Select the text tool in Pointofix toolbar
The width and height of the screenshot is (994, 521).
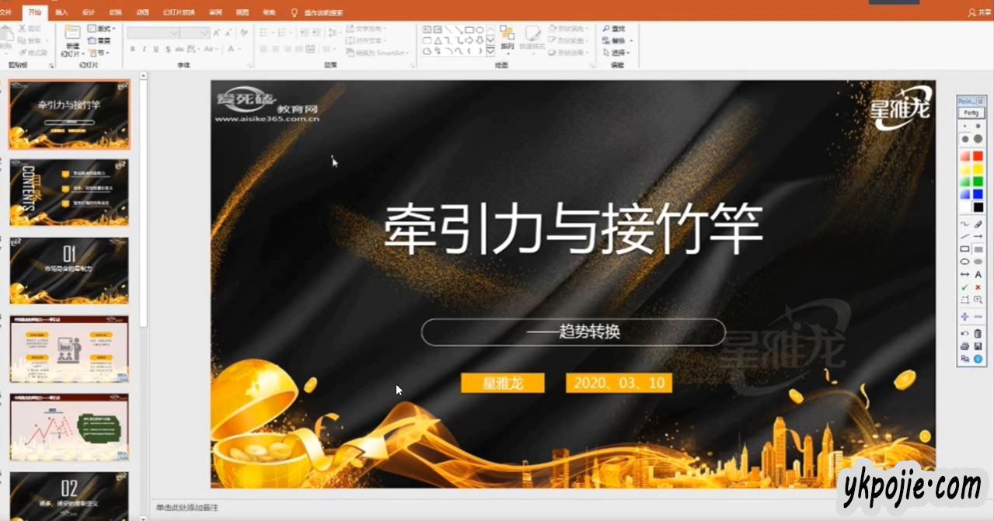(978, 274)
